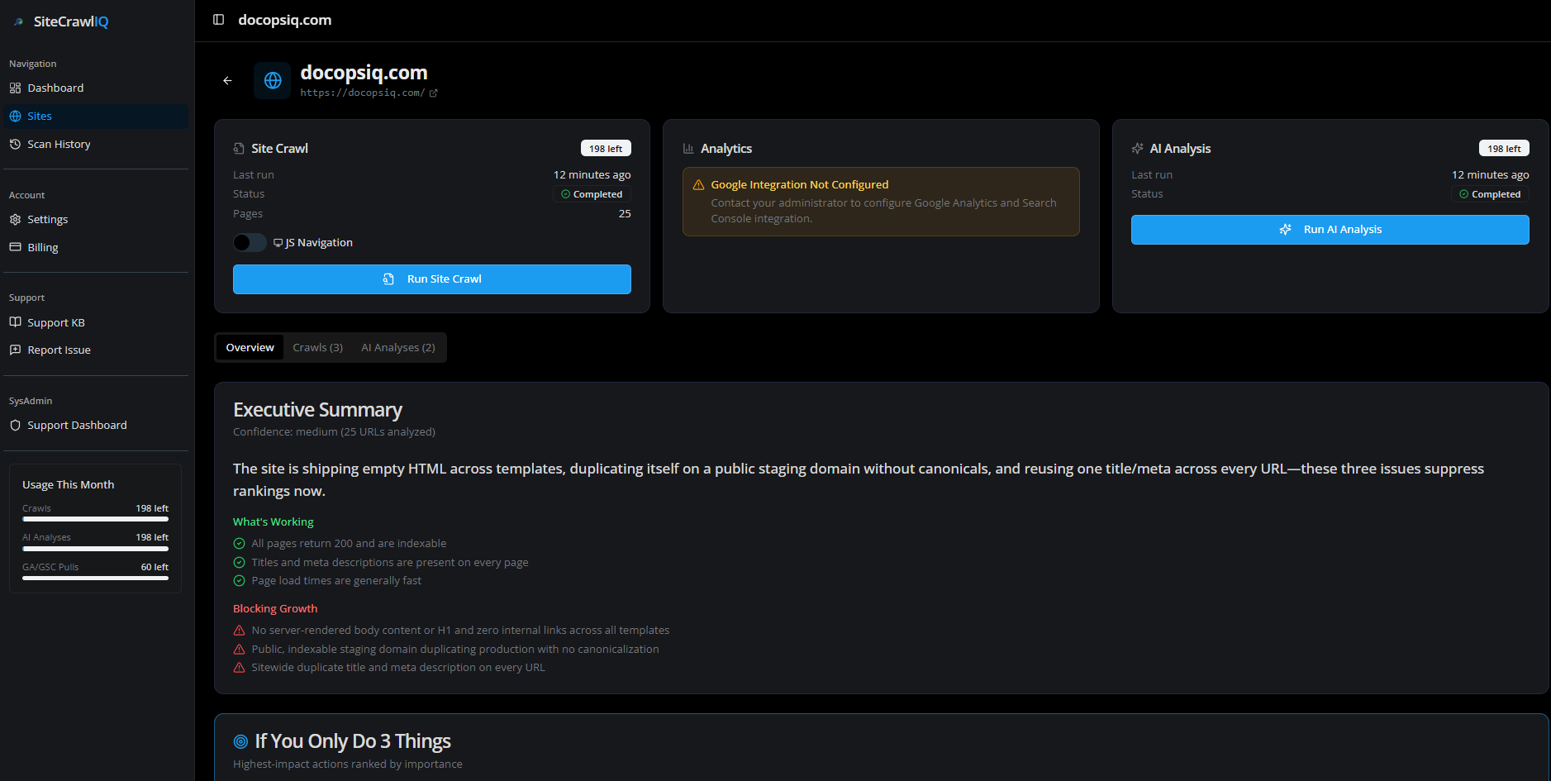Screen dimensions: 1551x781
Task: Click the SiteCrawlIQ logo icon
Action: click(x=17, y=21)
